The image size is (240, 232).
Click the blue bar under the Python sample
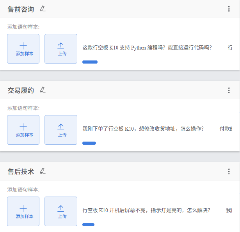[x=90, y=62]
